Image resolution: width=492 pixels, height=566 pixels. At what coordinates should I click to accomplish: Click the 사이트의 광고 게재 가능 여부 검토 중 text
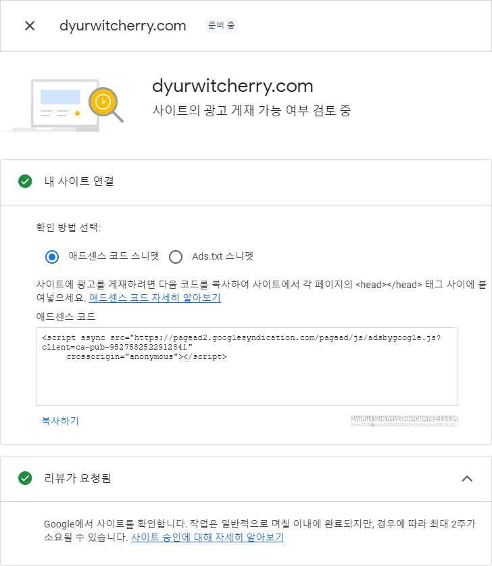(251, 110)
